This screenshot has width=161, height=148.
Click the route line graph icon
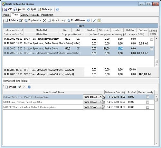pos(94,20)
